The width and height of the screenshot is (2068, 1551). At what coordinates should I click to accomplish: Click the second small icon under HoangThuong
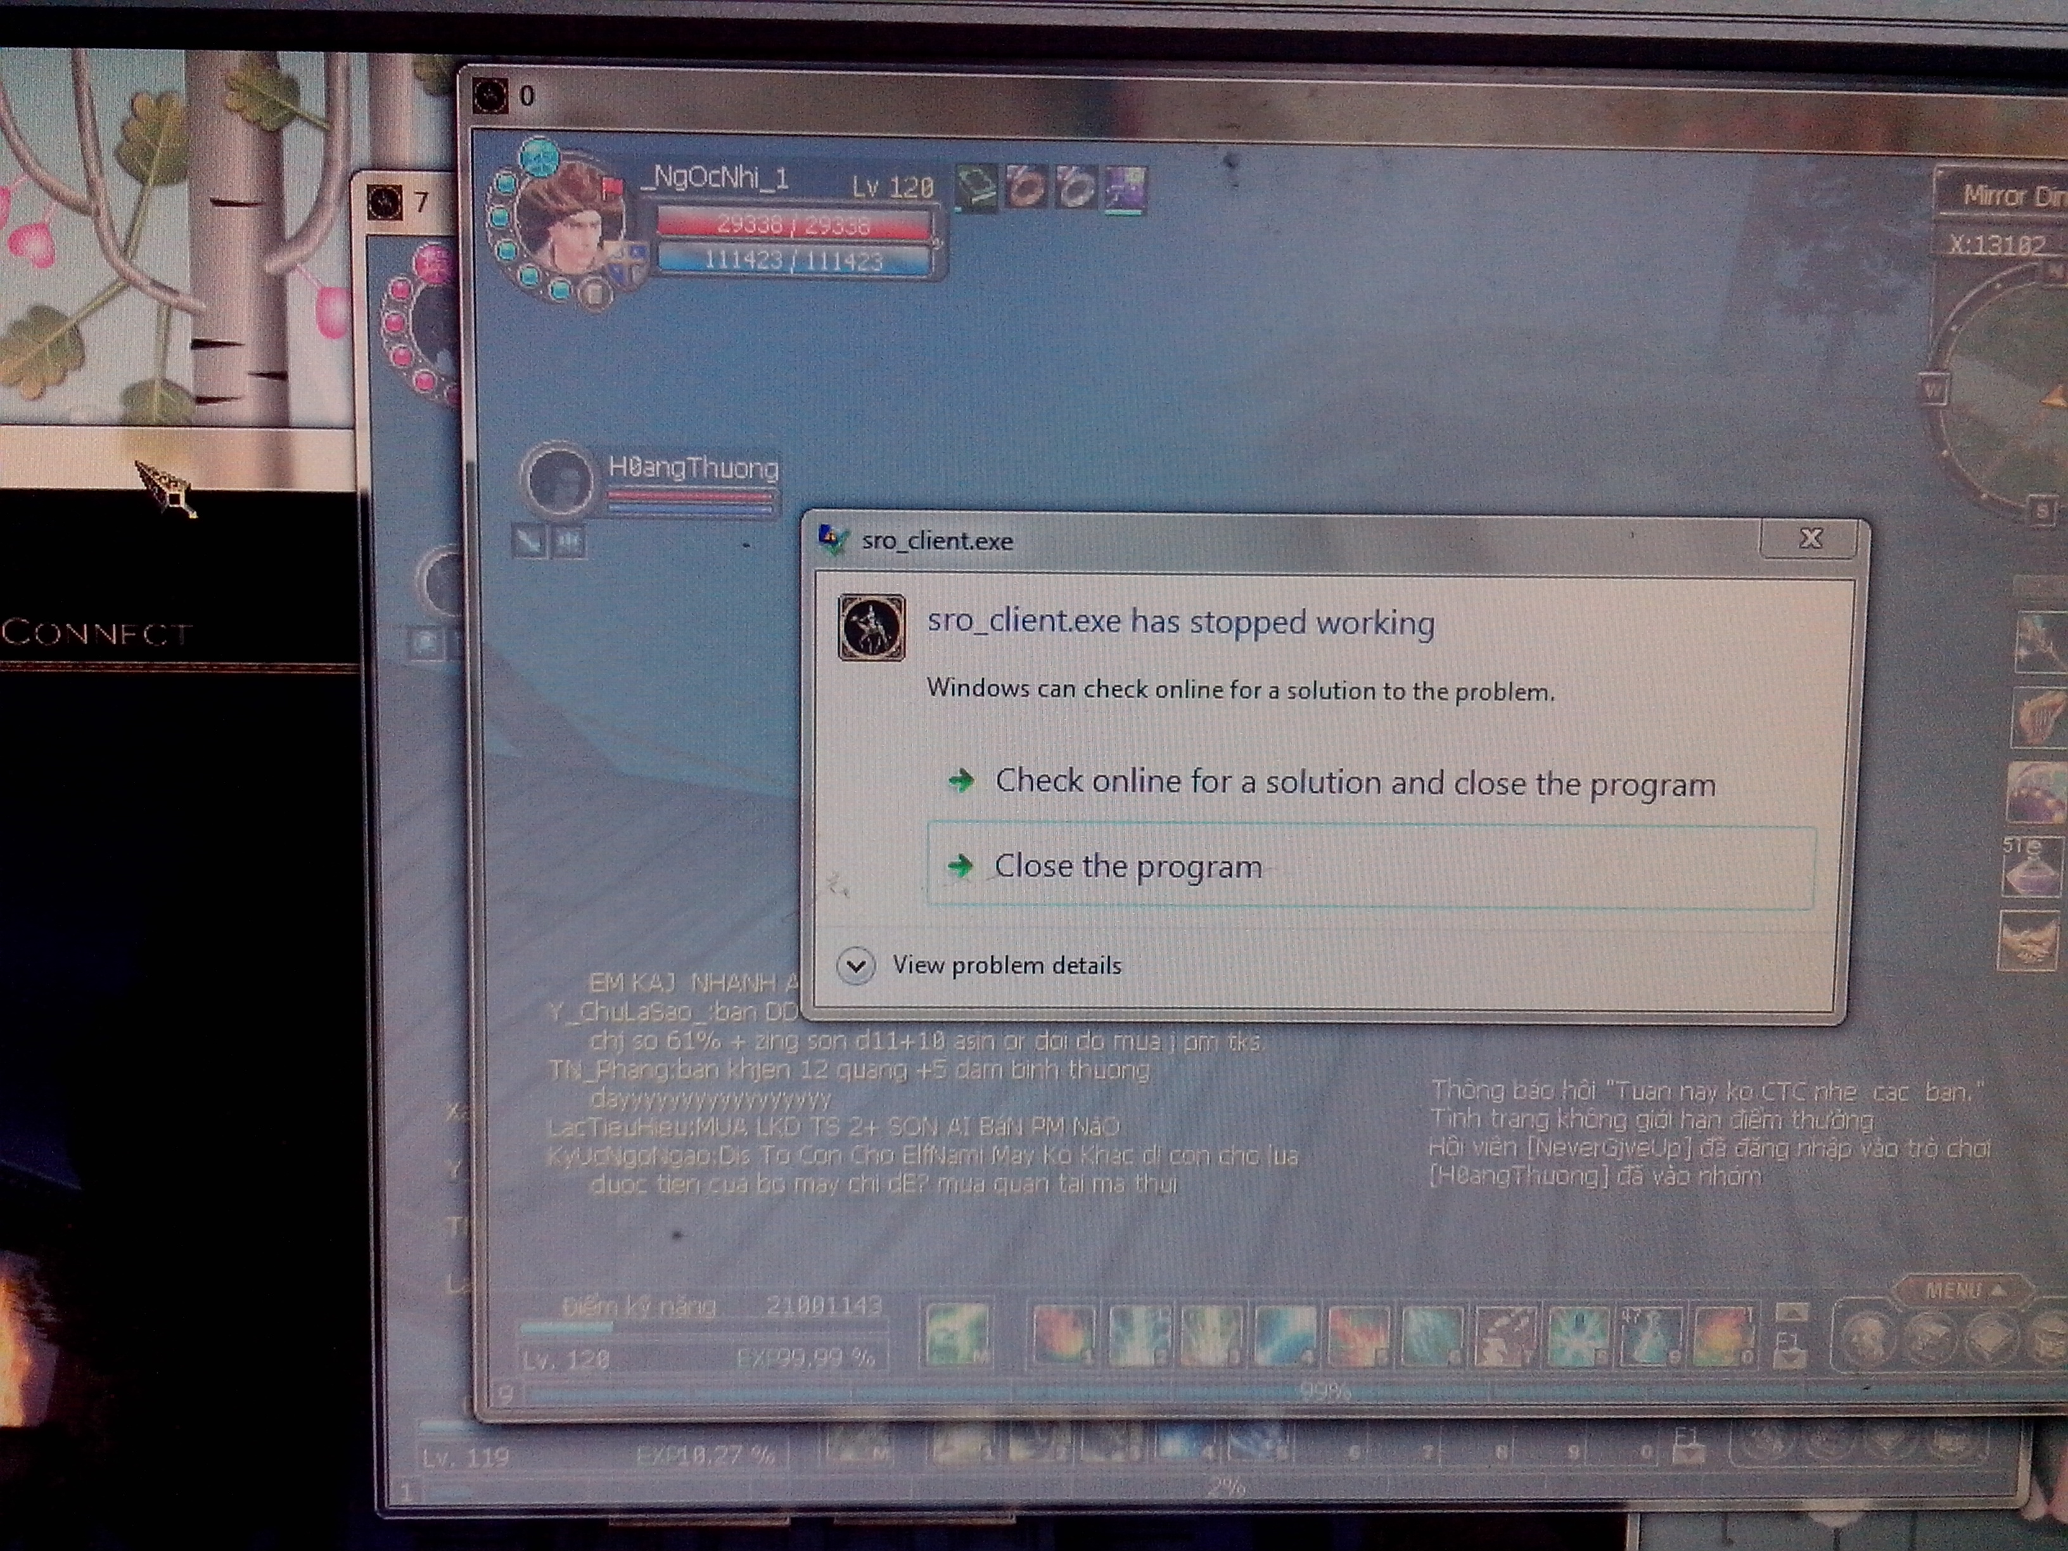[568, 541]
